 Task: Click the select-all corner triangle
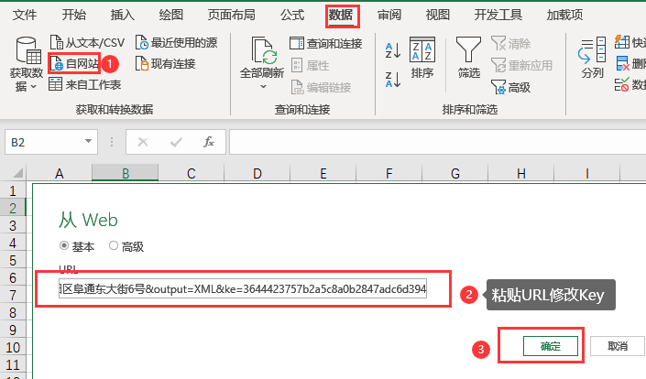[x=17, y=173]
